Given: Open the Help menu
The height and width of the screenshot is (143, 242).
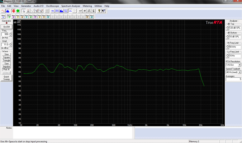Looking at the screenshot, I should [x=107, y=6].
